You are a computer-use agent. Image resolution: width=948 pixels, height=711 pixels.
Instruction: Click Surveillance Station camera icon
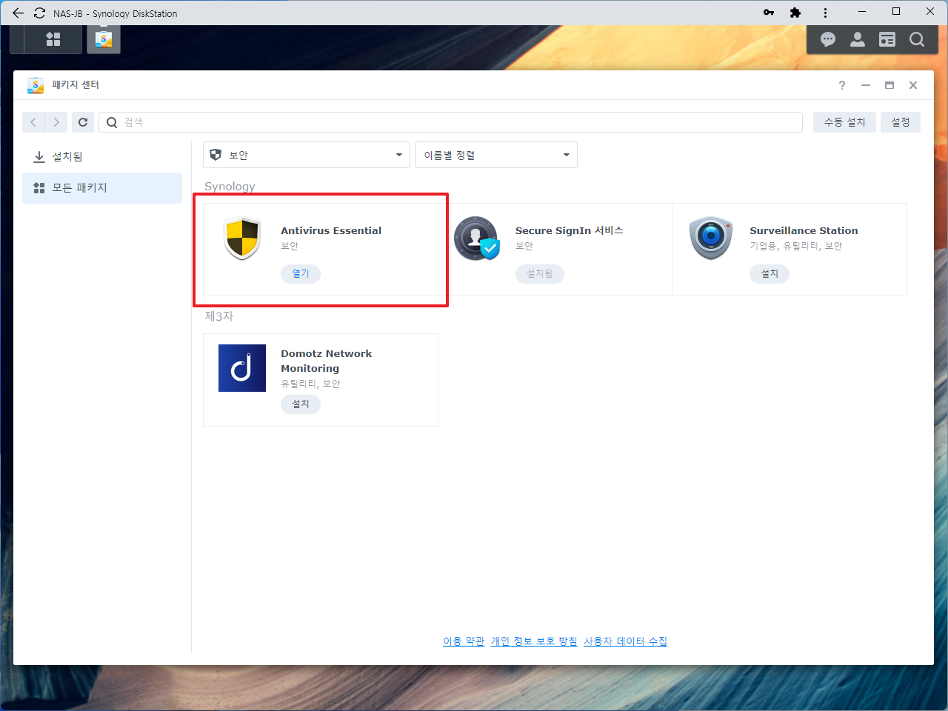click(710, 238)
